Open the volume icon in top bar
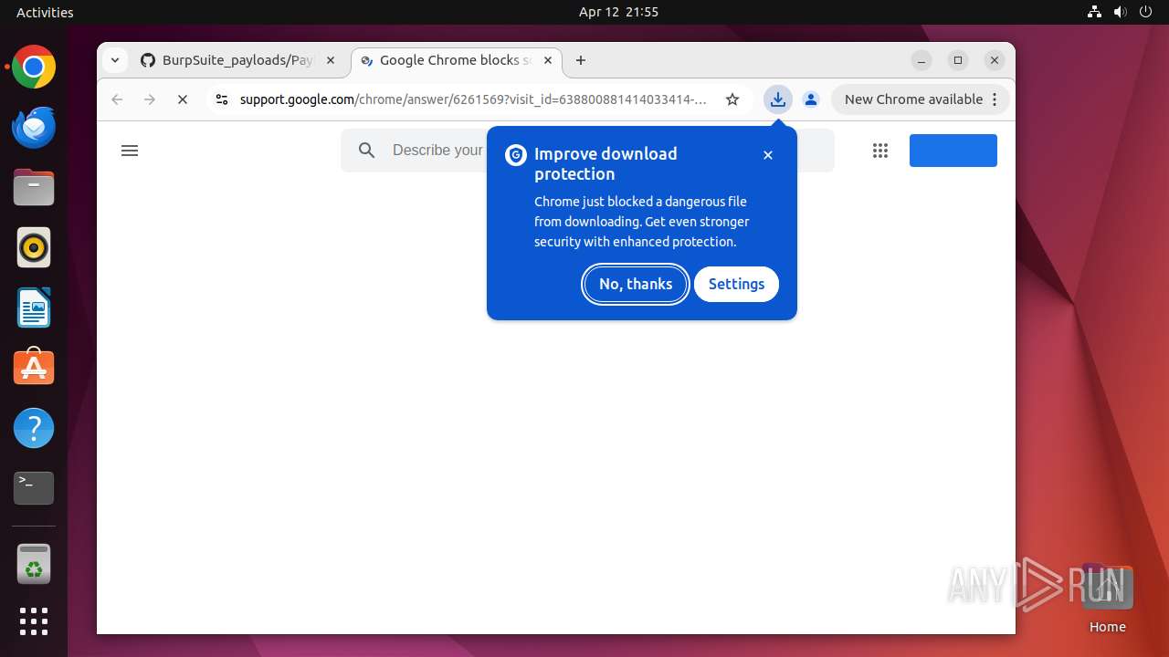The image size is (1169, 657). [1121, 12]
